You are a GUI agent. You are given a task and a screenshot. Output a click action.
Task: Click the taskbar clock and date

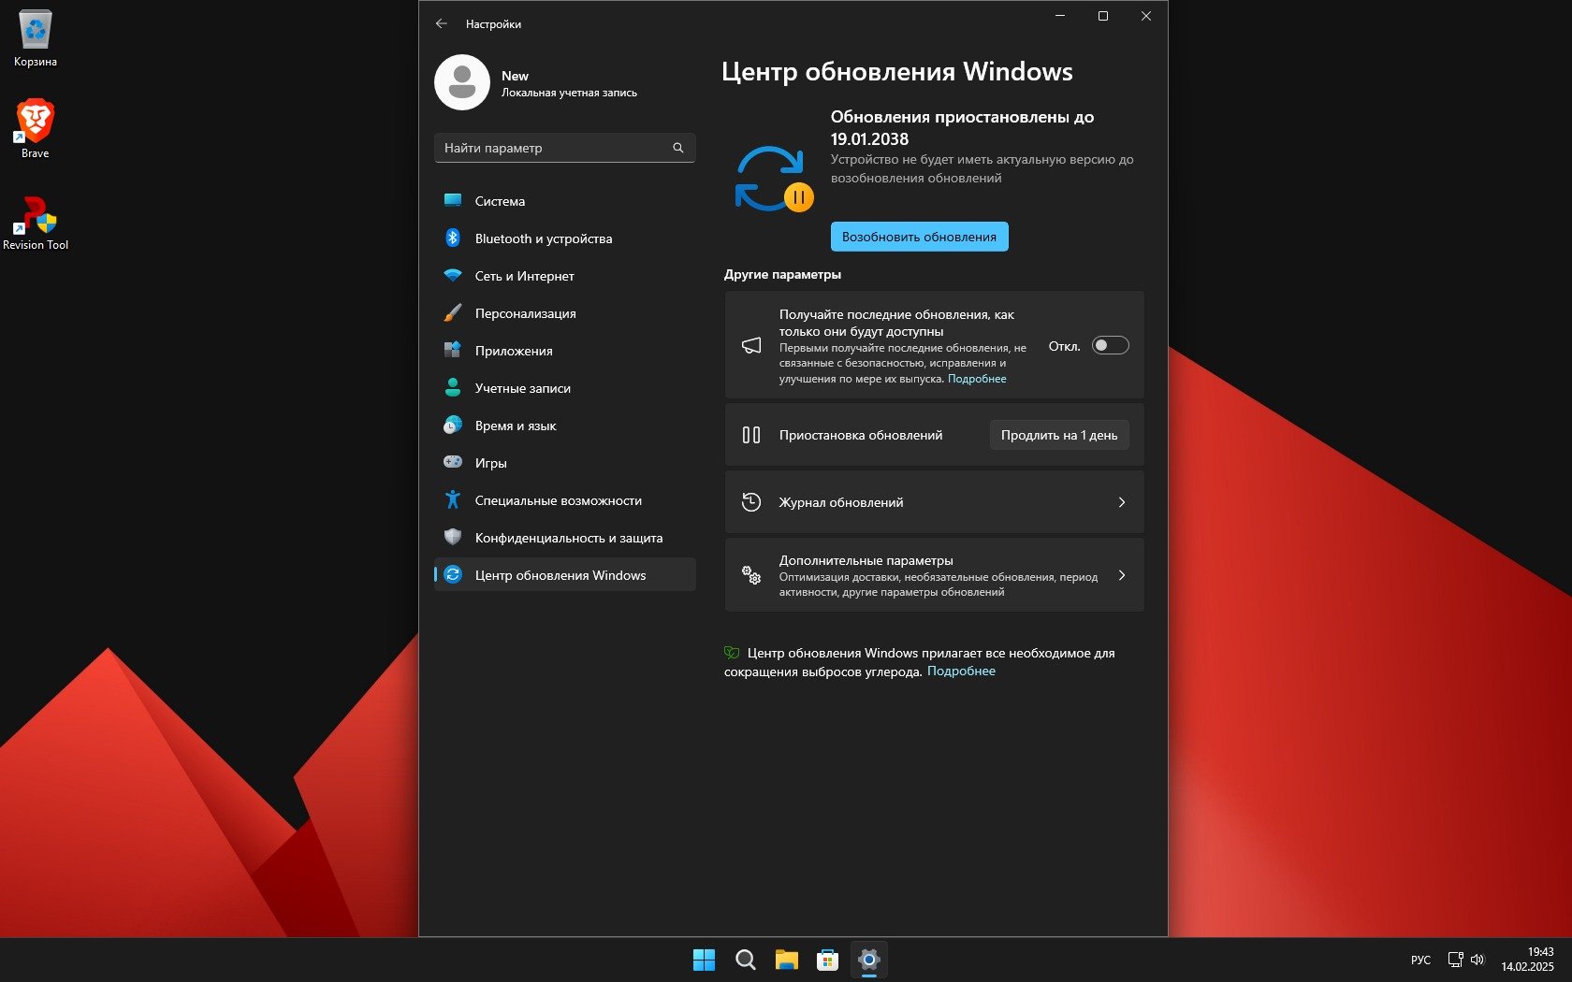[1527, 960]
